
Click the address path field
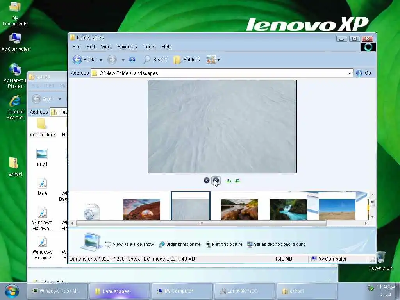pos(222,73)
